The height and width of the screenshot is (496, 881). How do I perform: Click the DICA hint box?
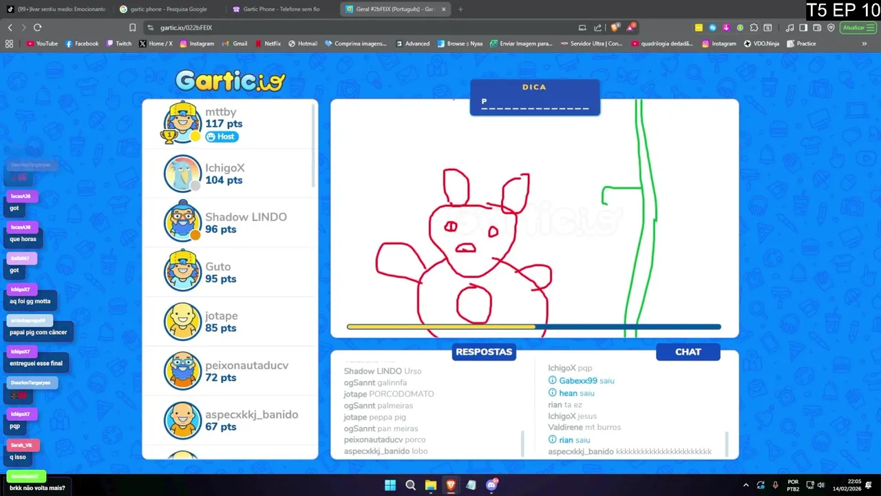(535, 97)
